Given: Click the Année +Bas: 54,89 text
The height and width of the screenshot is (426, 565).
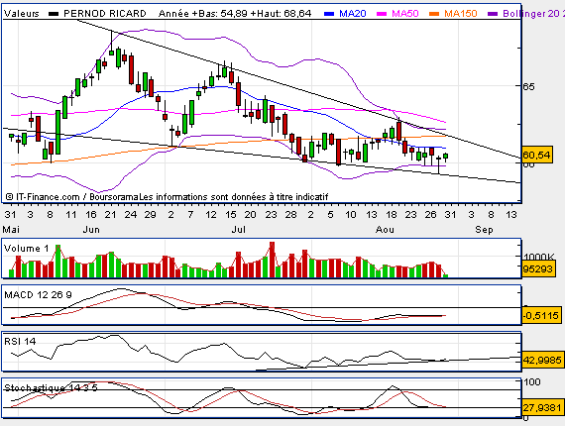Looking at the screenshot, I should coord(203,14).
